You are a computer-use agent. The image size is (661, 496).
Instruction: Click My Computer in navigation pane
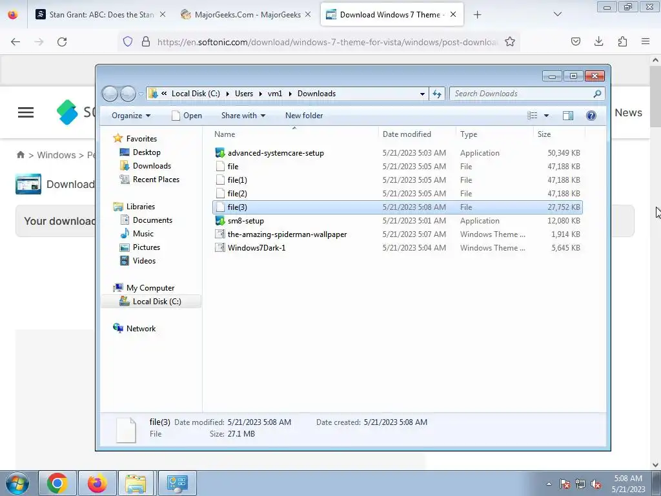[150, 288]
